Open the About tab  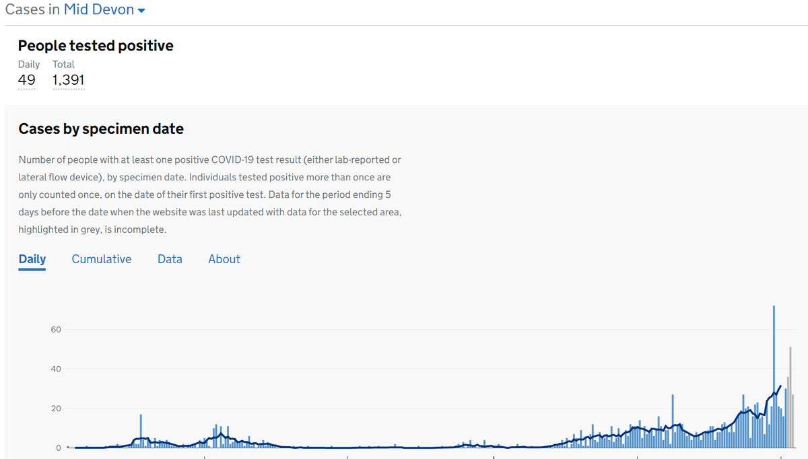point(224,259)
